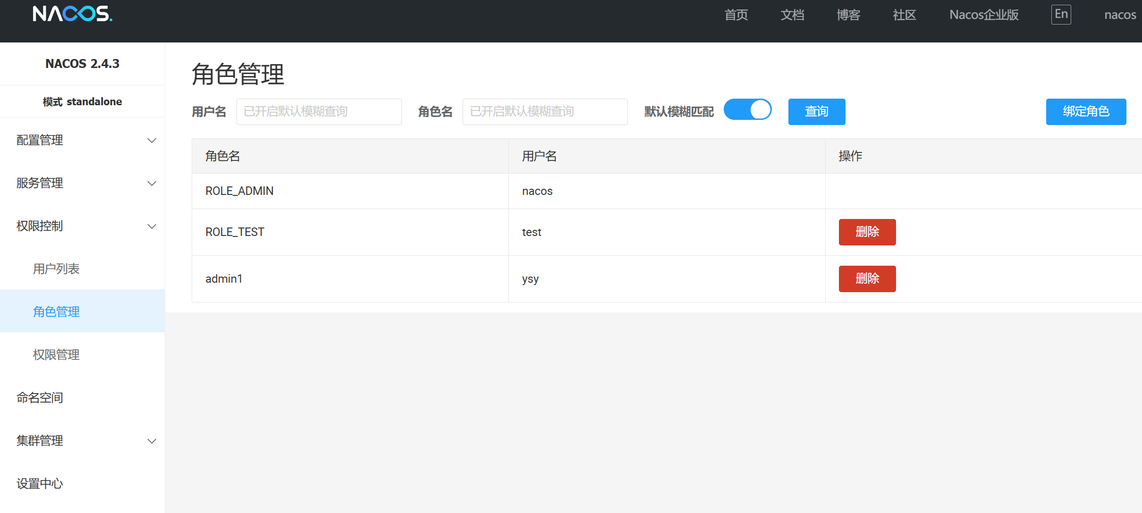Expand the 集群管理 menu chevron

(152, 441)
